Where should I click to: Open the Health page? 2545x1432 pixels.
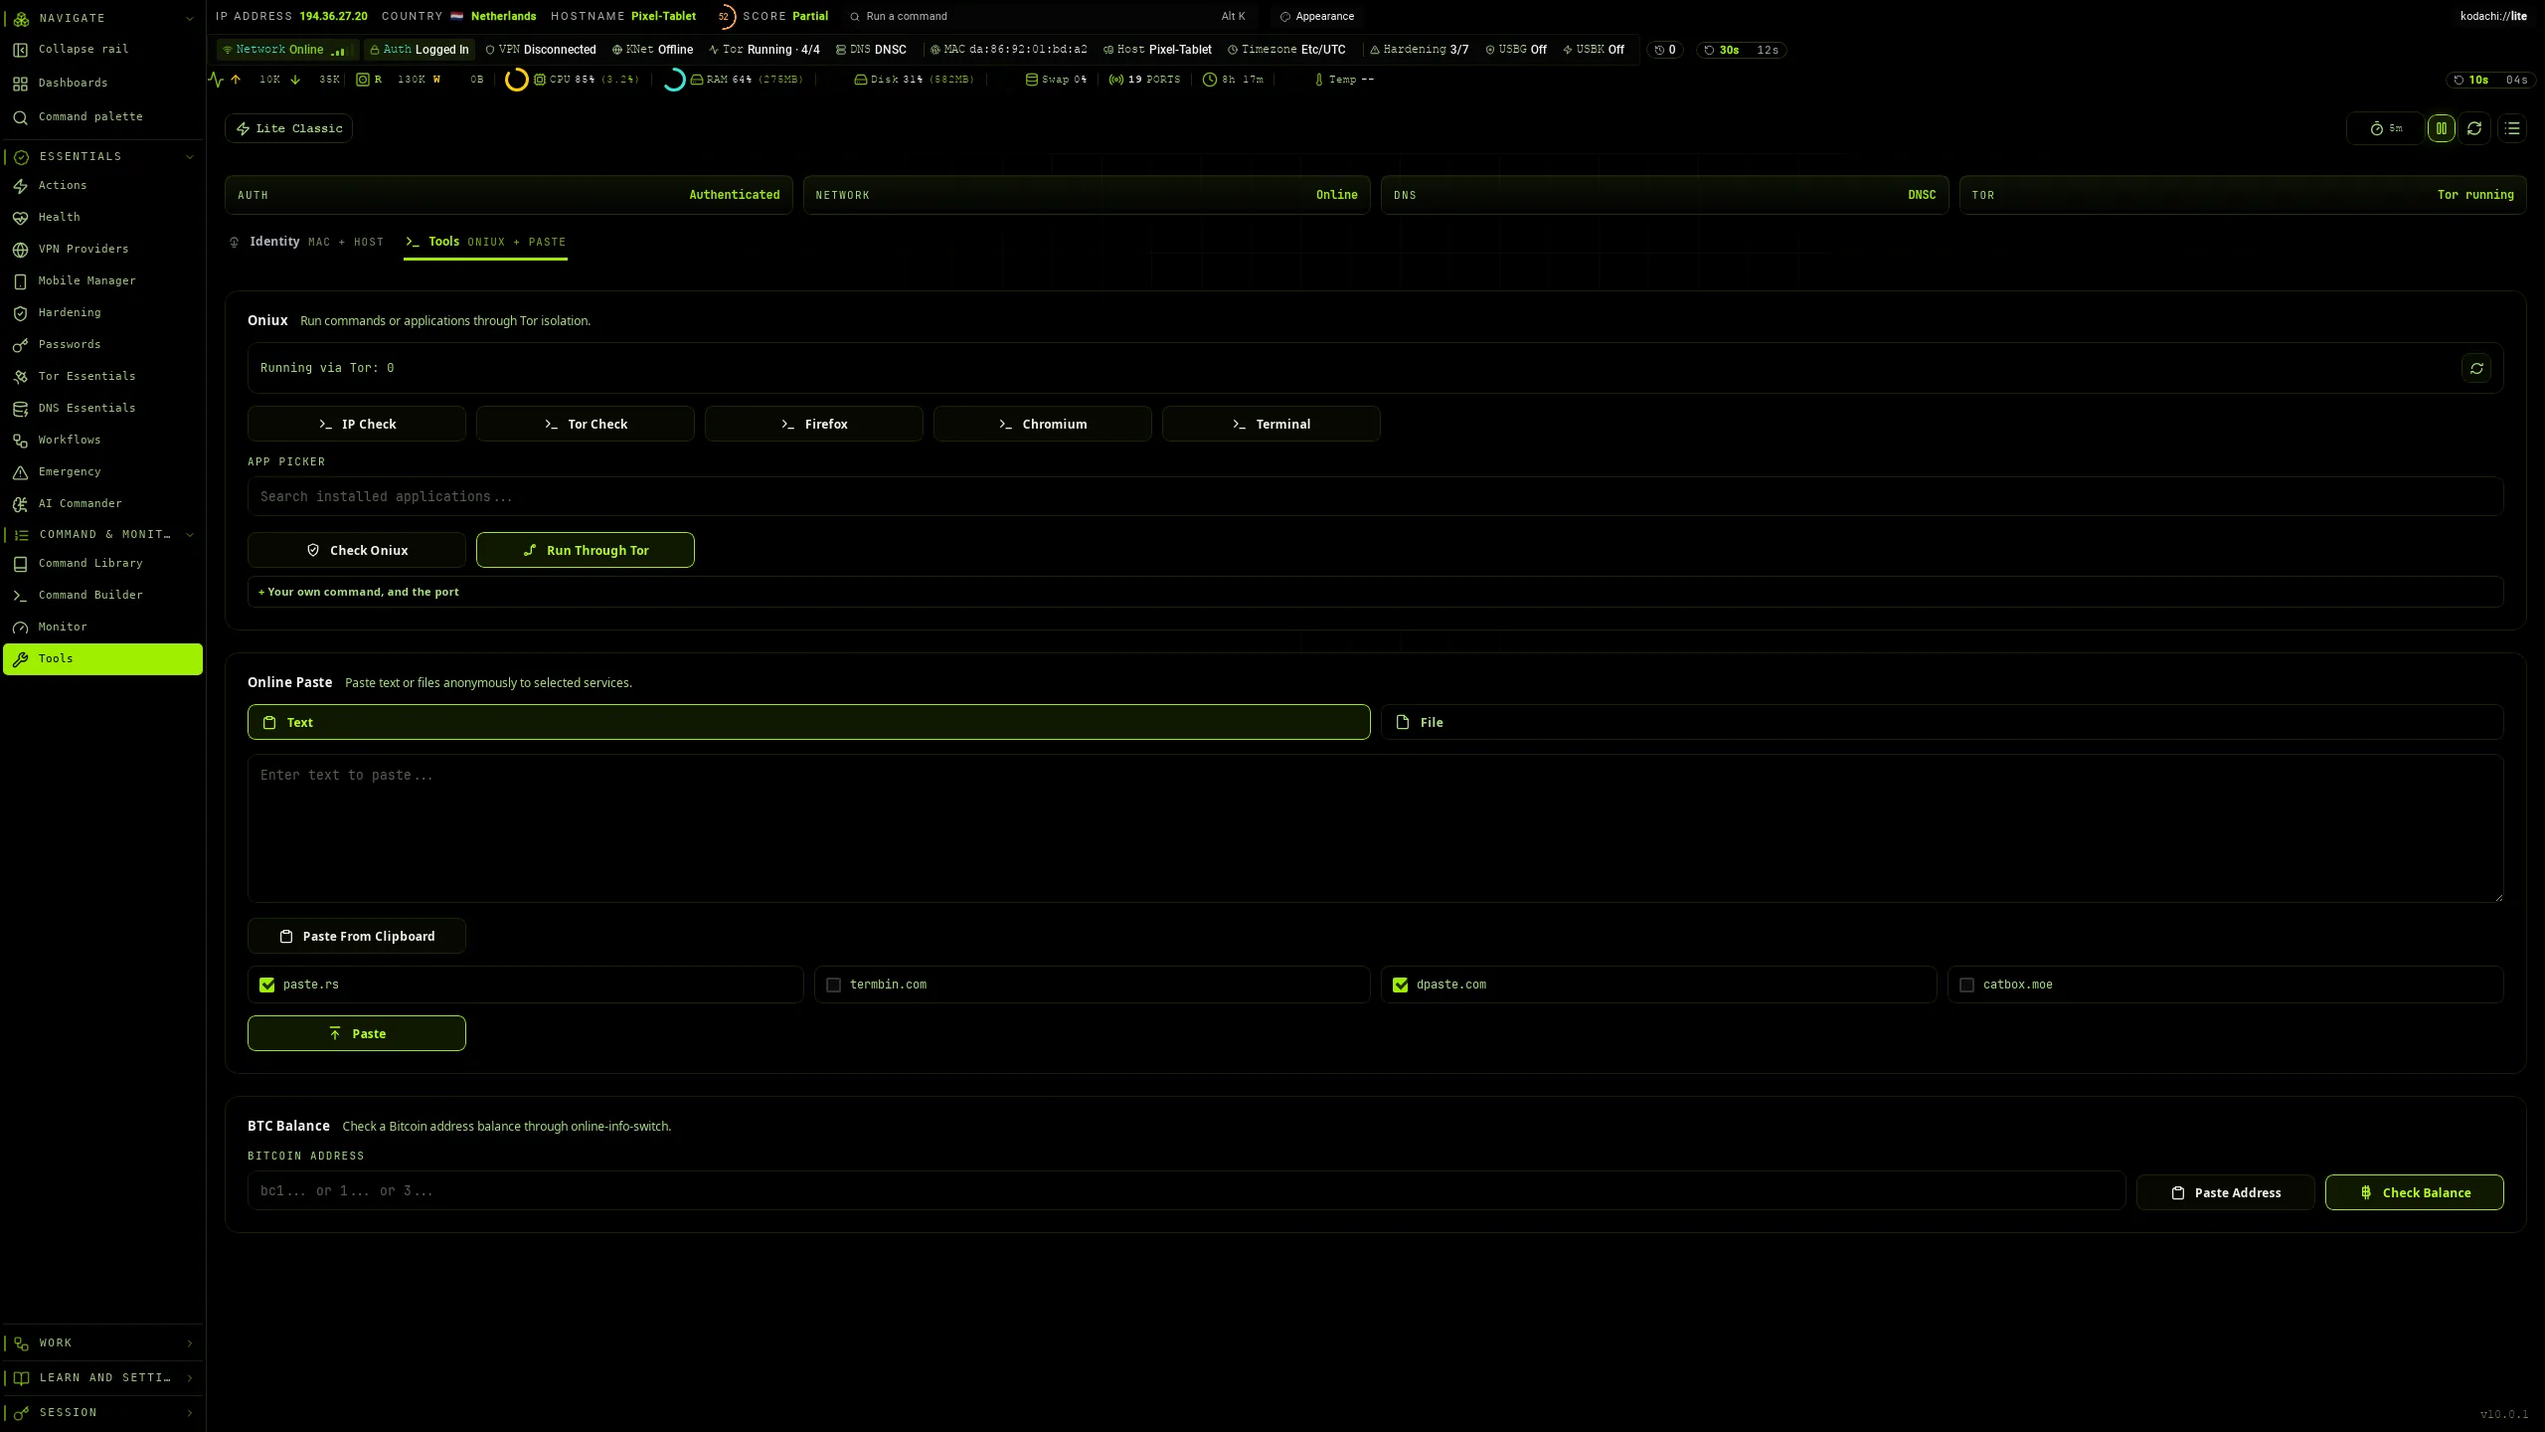(102, 217)
